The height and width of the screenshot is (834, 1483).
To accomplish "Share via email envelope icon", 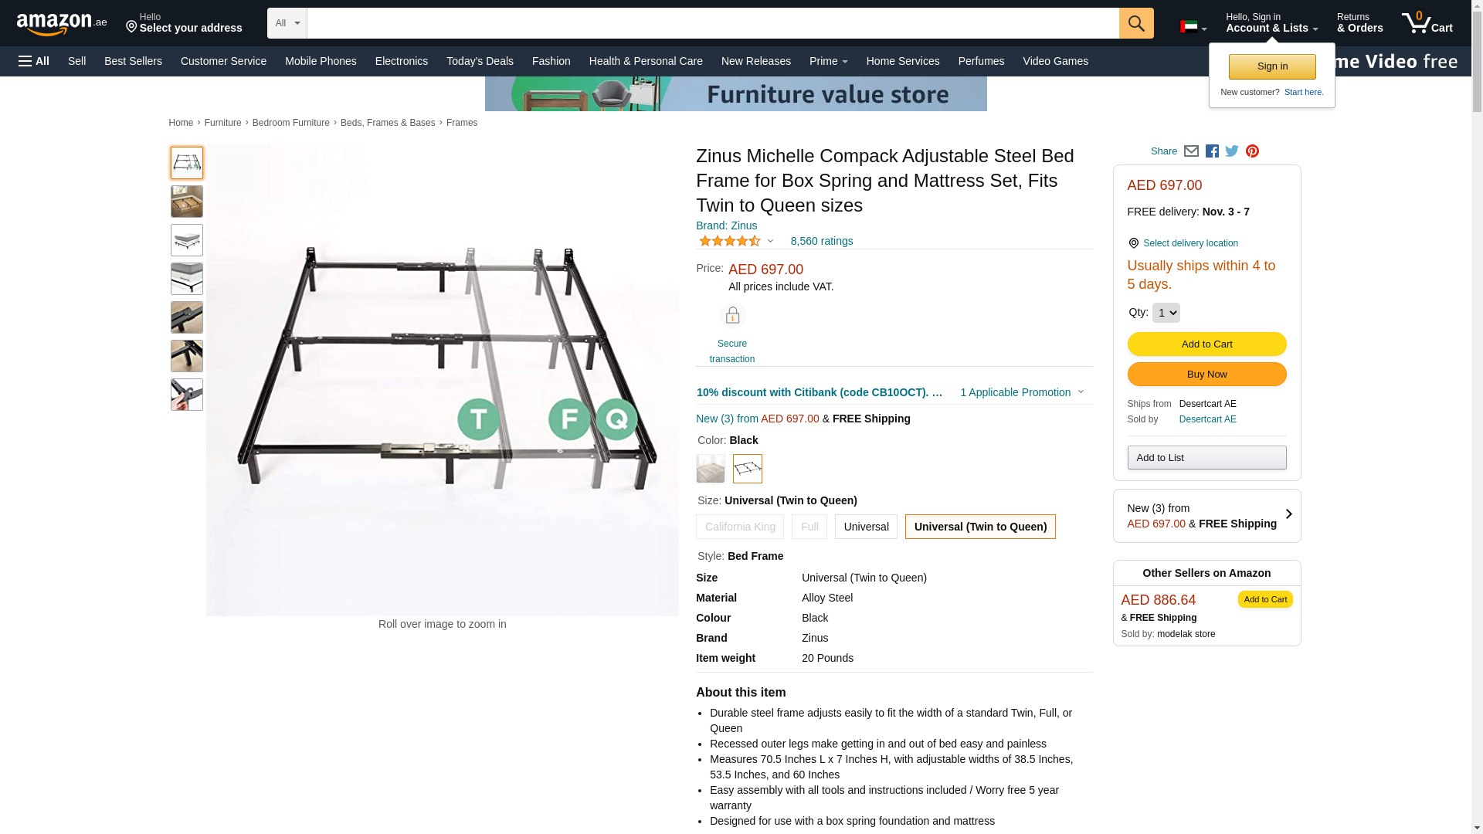I will 1191,151.
